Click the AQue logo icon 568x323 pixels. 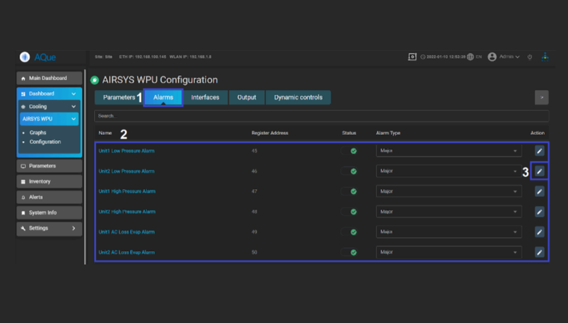[x=25, y=57]
